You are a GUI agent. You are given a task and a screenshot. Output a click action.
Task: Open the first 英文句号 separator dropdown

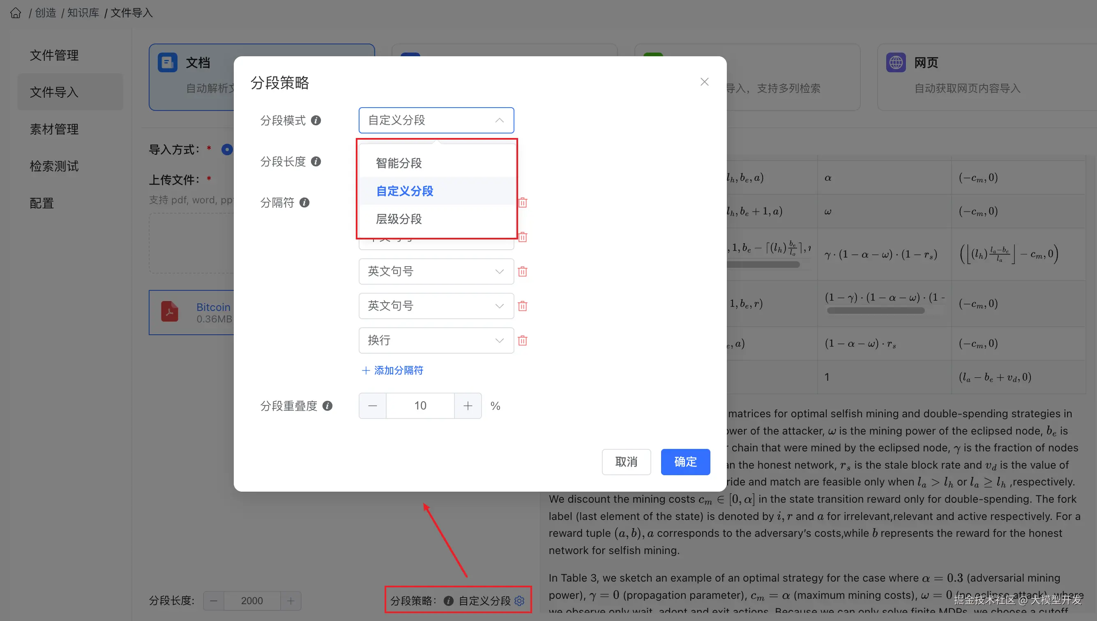pos(436,271)
